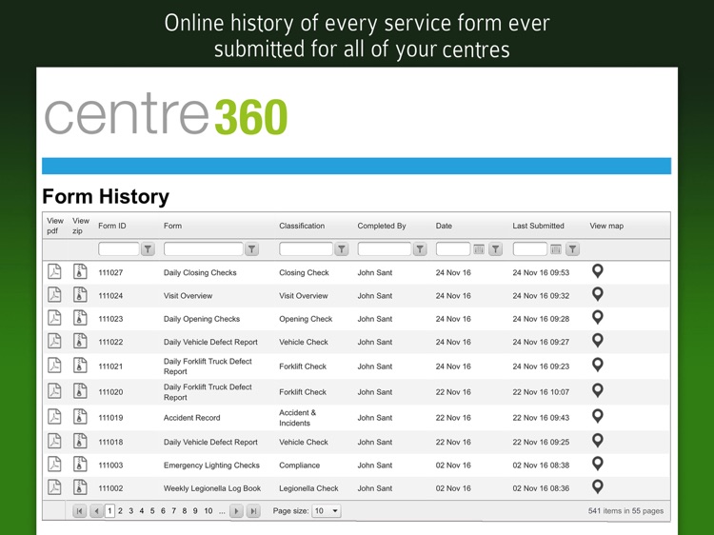Show more pages via the ellipsis
The height and width of the screenshot is (535, 714).
click(222, 511)
